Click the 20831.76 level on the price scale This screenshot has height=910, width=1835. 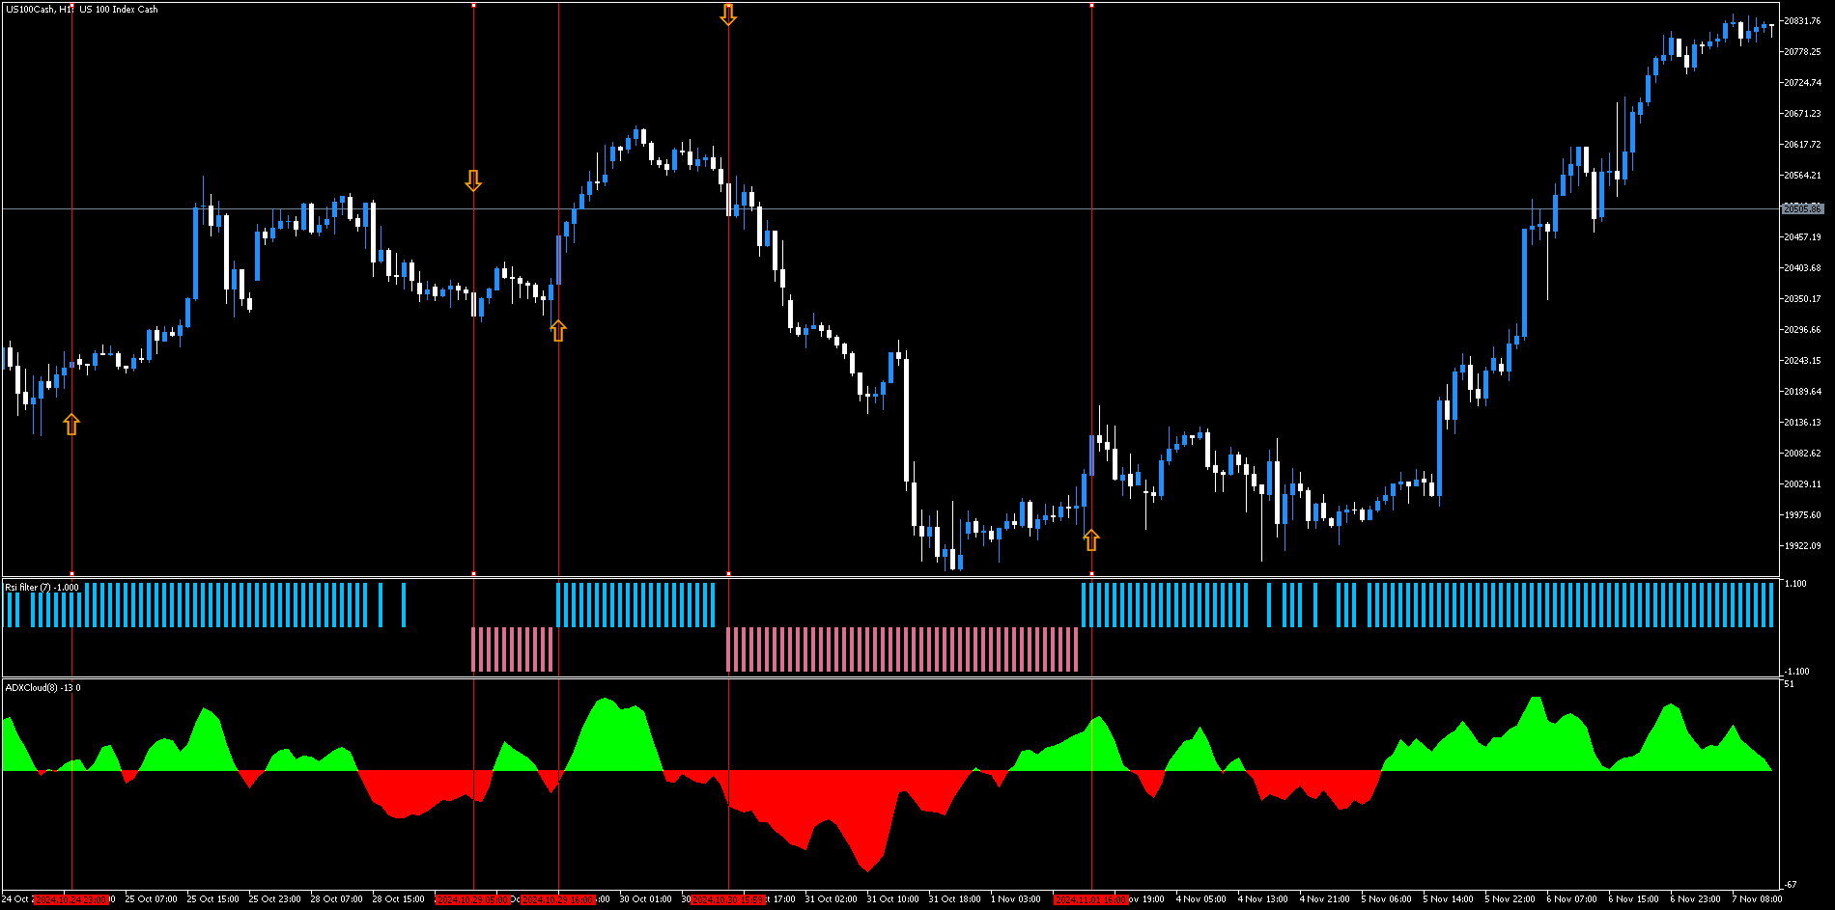click(1802, 21)
